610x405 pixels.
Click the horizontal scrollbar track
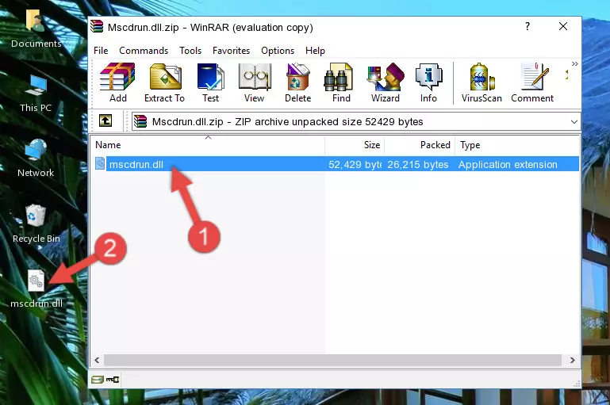pyautogui.click(x=333, y=361)
